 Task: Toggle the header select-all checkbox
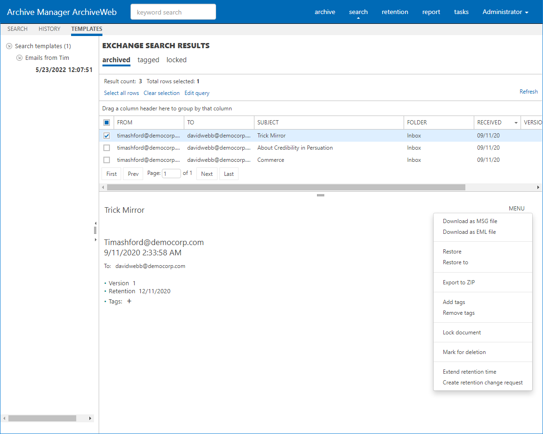(107, 123)
